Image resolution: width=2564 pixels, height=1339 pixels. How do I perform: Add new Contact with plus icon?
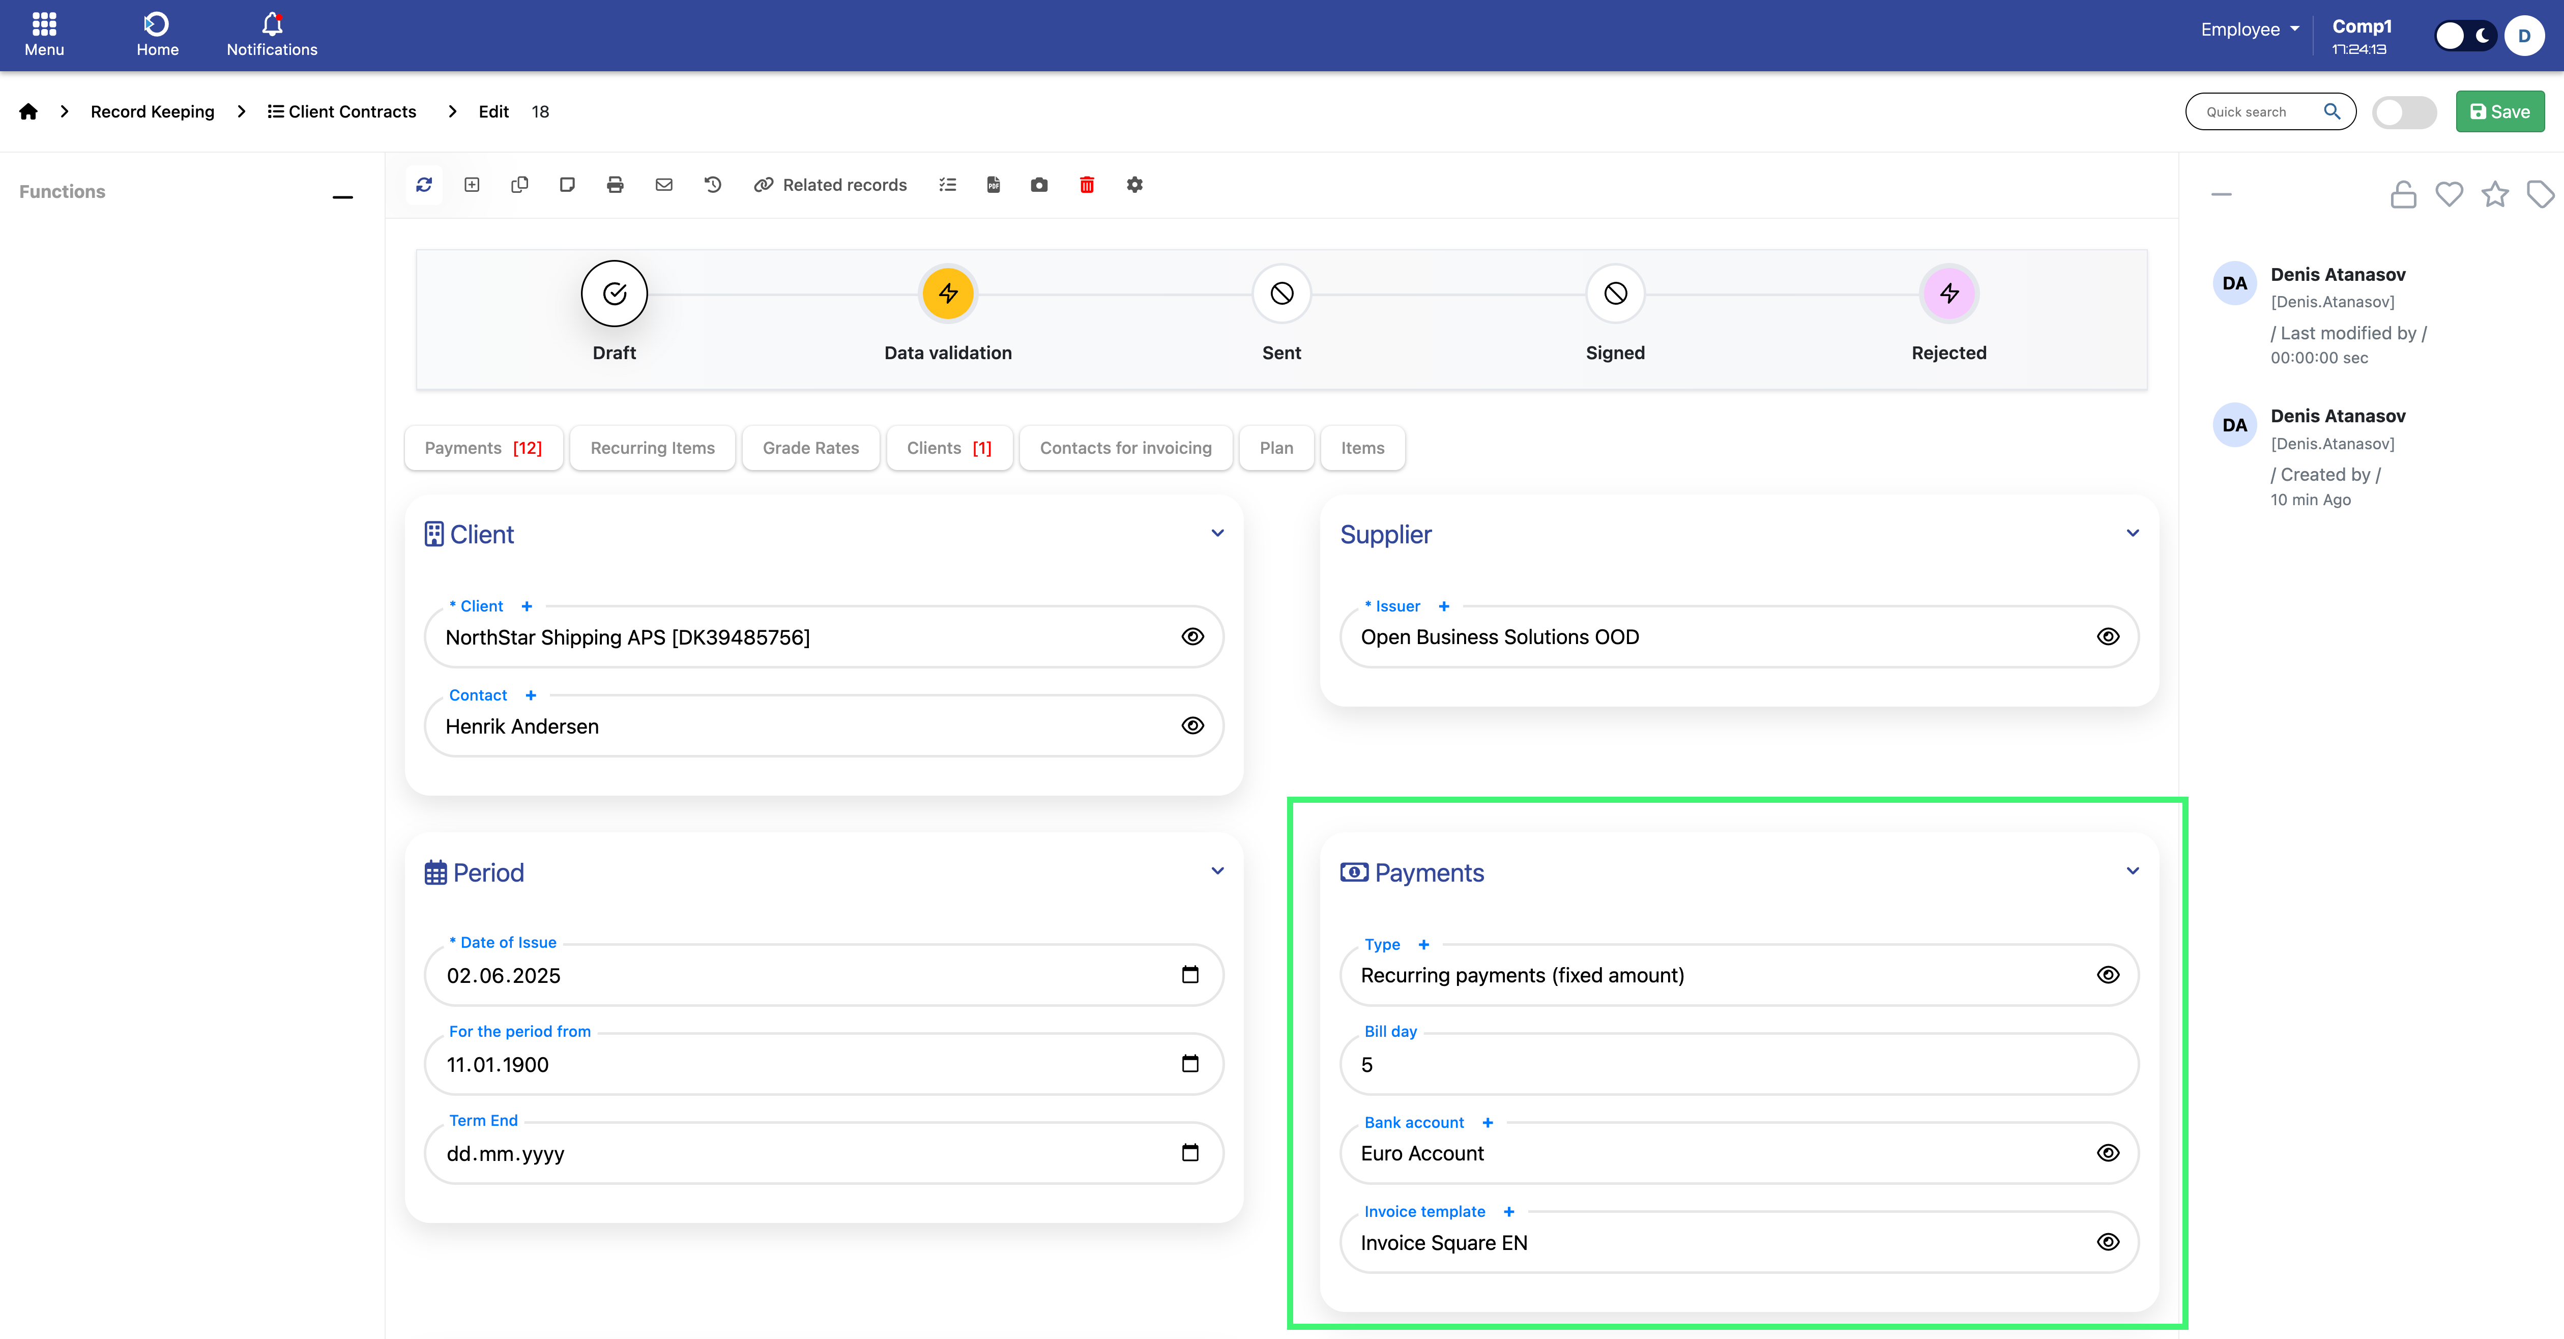[531, 695]
